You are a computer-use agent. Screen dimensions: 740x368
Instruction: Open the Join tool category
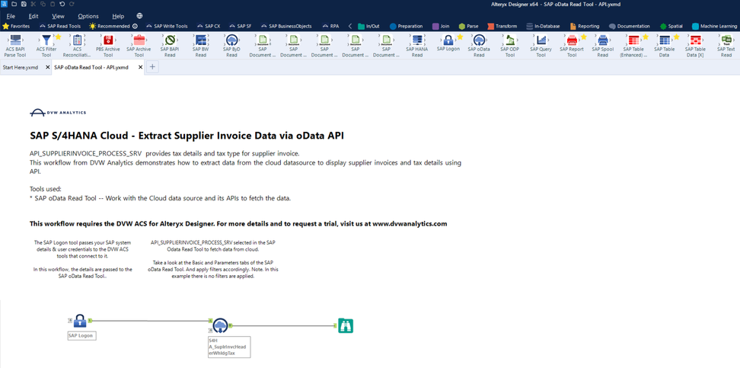(442, 26)
